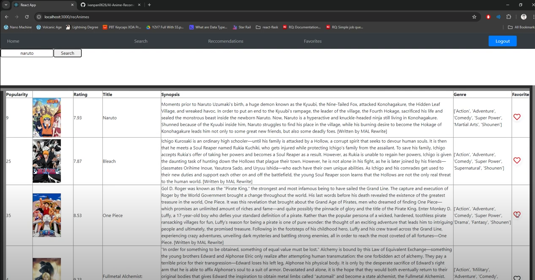Open the Star Rail bookmark
The width and height of the screenshot is (535, 280).
tap(241, 27)
